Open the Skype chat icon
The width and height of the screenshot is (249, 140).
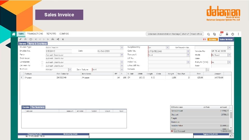[x=215, y=34]
